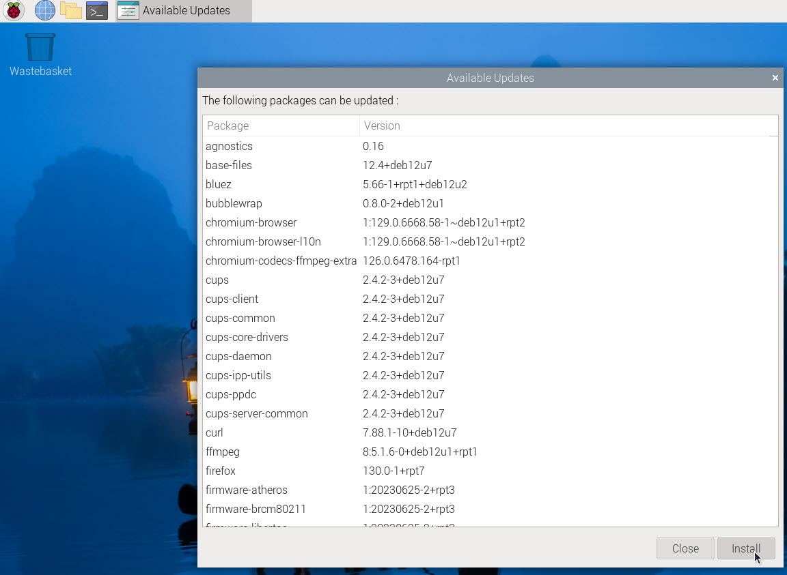Select the bubblewrap package row

coord(491,203)
